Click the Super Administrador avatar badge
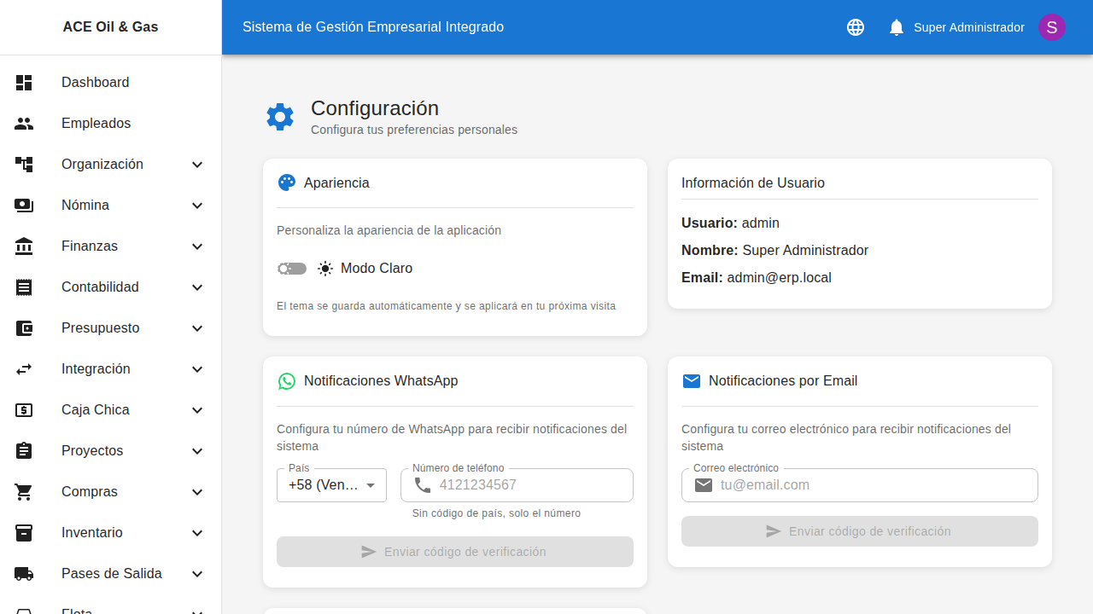1093x614 pixels. [1051, 27]
